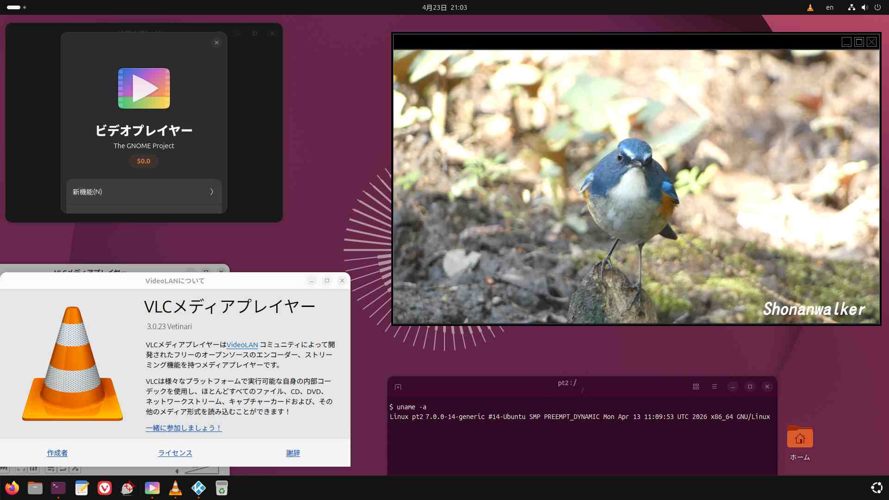This screenshot has width=889, height=500.
Task: Open the en input source menu
Action: tap(829, 7)
